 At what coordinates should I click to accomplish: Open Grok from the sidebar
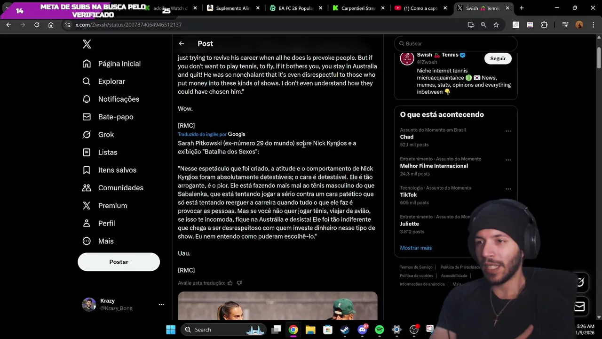pyautogui.click(x=98, y=135)
